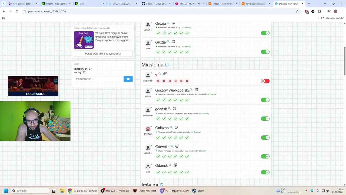Click search icon next to Gniezno
The image size is (346, 195).
pos(171,127)
